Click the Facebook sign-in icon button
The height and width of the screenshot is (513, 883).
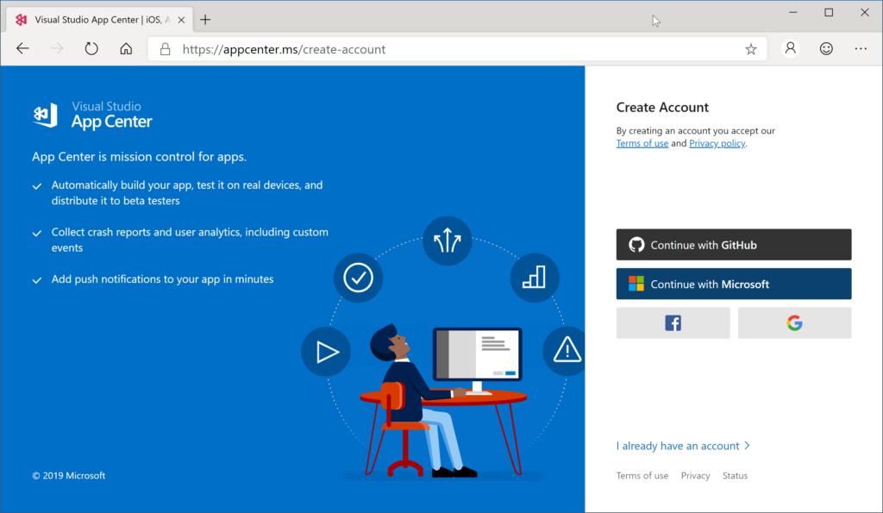(673, 323)
